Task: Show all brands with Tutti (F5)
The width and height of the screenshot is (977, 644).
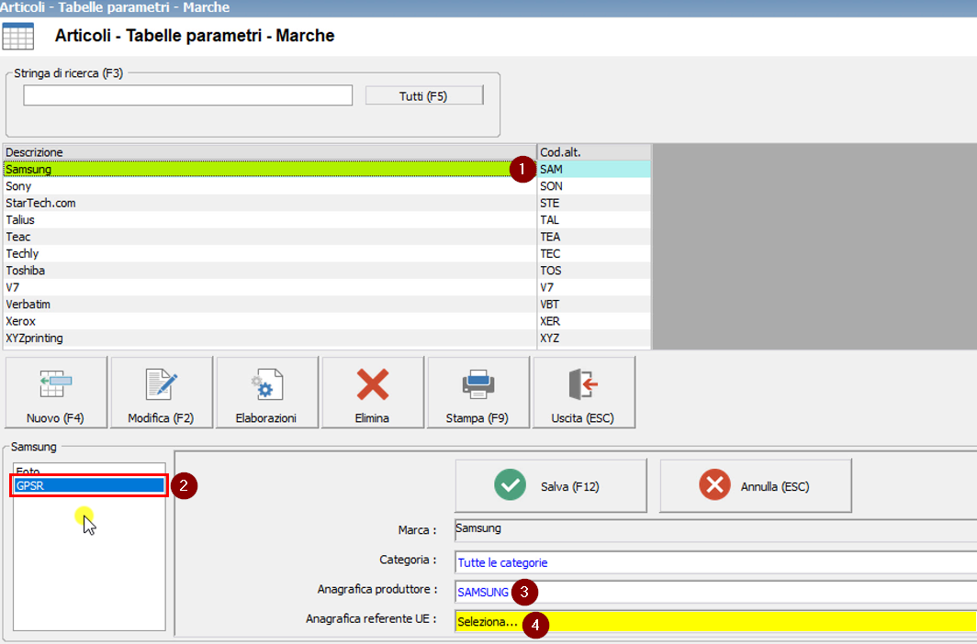Action: click(x=424, y=95)
